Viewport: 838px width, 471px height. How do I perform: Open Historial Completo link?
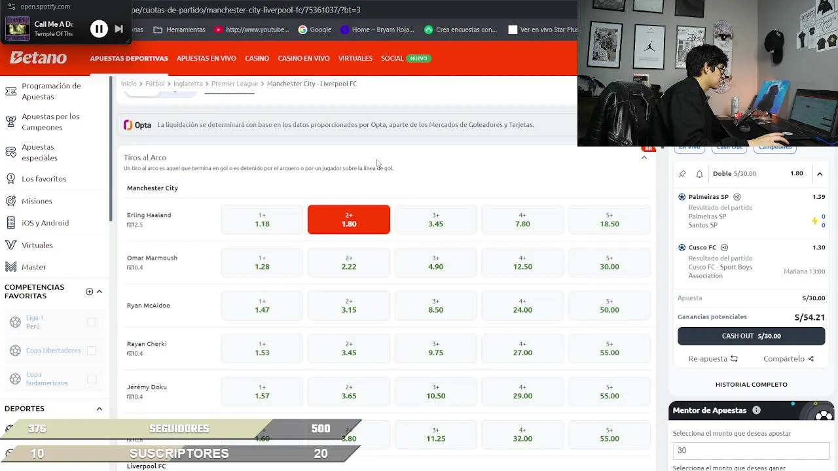(x=751, y=385)
